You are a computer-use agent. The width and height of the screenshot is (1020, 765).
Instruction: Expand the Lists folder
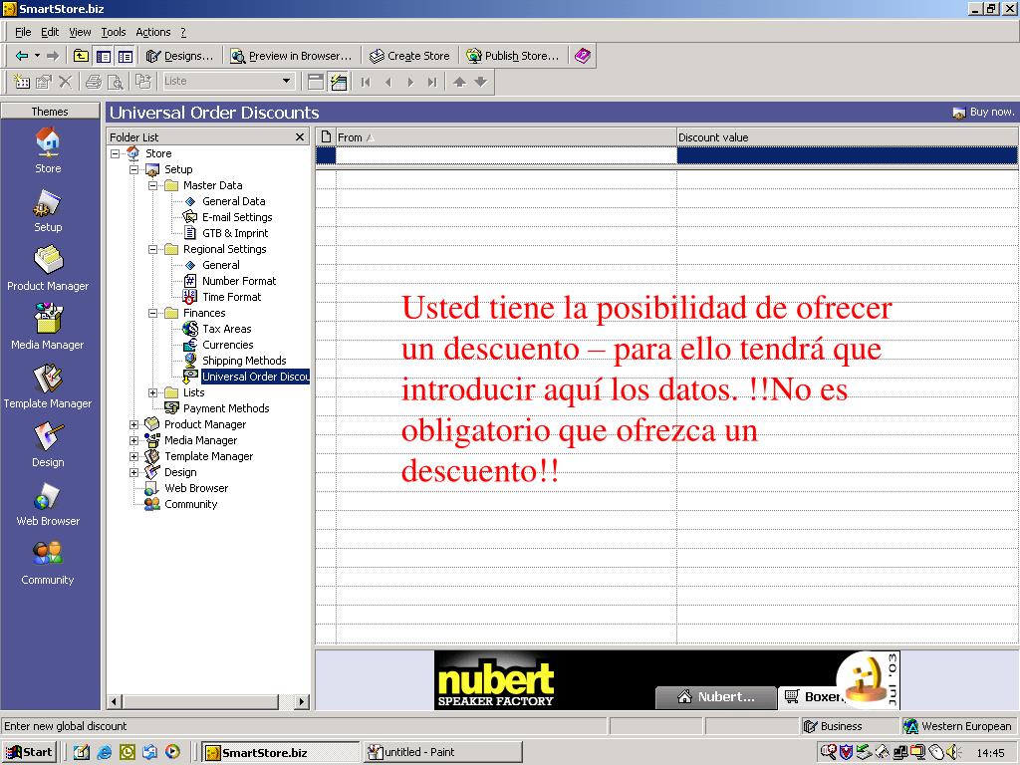[x=152, y=392]
